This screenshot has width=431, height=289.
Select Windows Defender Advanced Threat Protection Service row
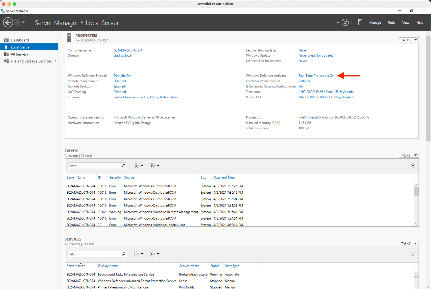tap(239, 281)
